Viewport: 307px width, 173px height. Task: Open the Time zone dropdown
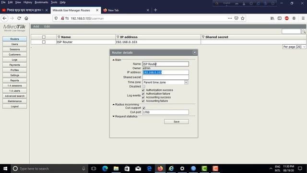click(165, 82)
